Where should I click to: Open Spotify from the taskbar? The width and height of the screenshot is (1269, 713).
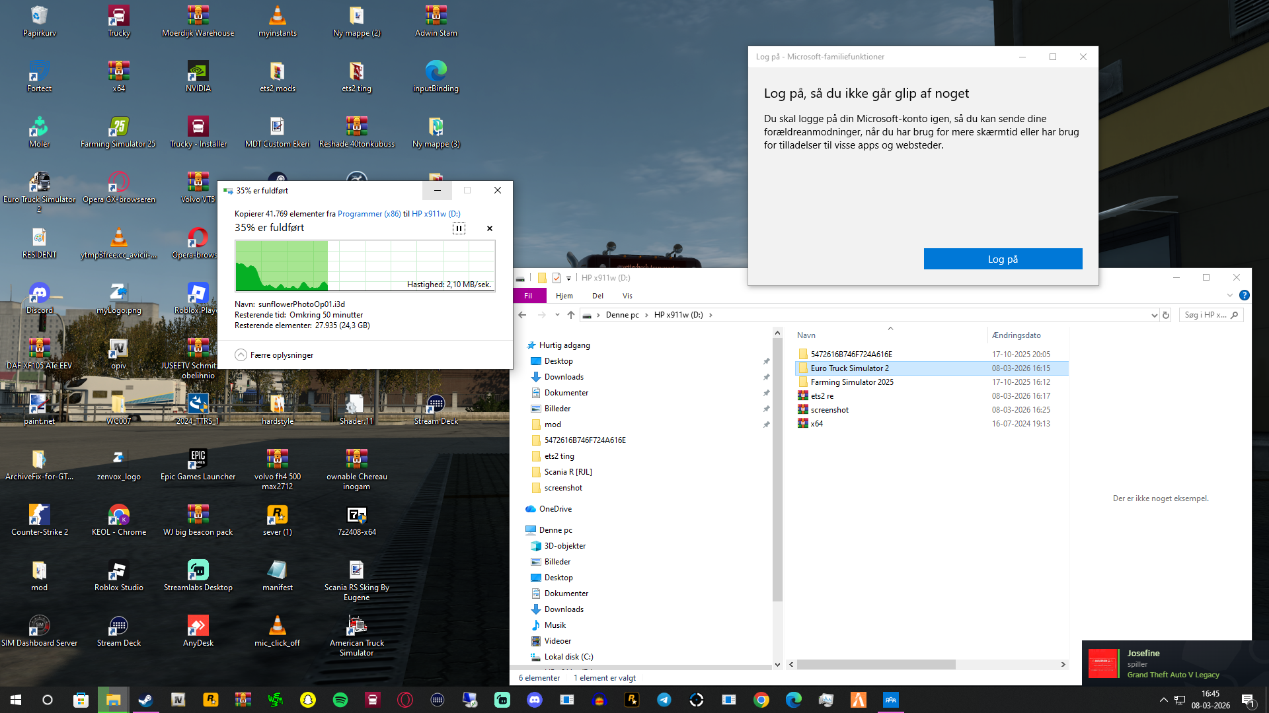coord(340,700)
